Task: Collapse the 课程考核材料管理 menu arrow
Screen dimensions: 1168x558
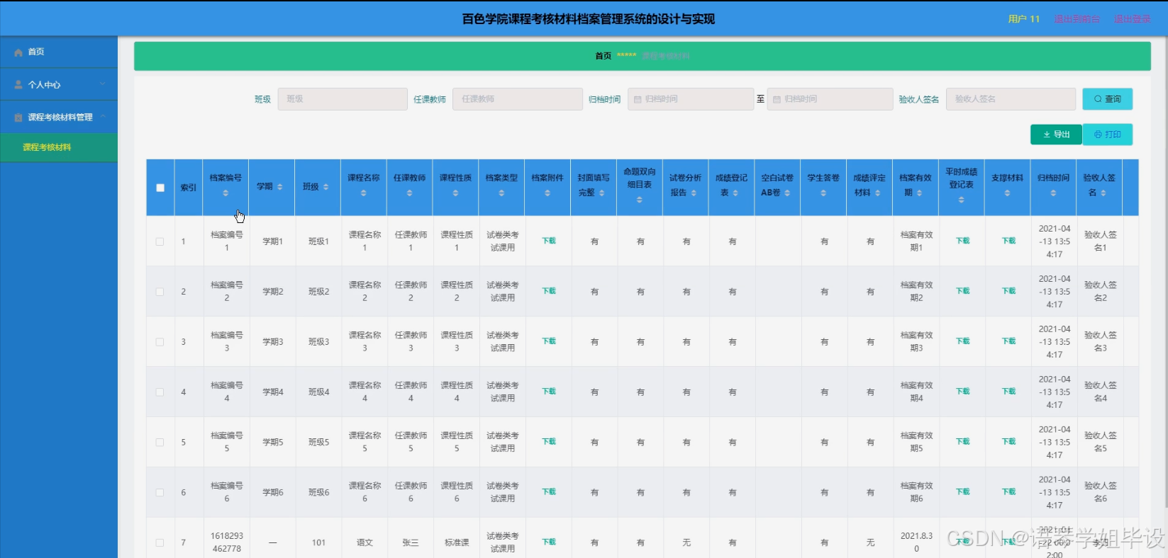Action: click(x=103, y=116)
